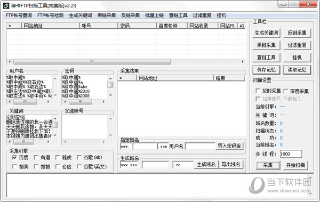
Task: Click the 保存记忆 button
Action: pyautogui.click(x=266, y=70)
